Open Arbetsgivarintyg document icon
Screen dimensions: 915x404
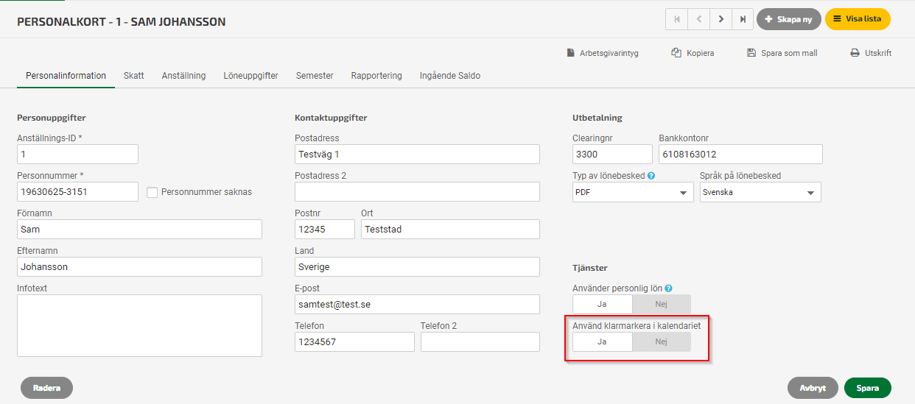click(570, 53)
